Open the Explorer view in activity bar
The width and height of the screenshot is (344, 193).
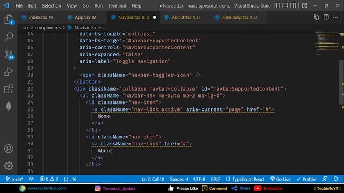(x=9, y=19)
